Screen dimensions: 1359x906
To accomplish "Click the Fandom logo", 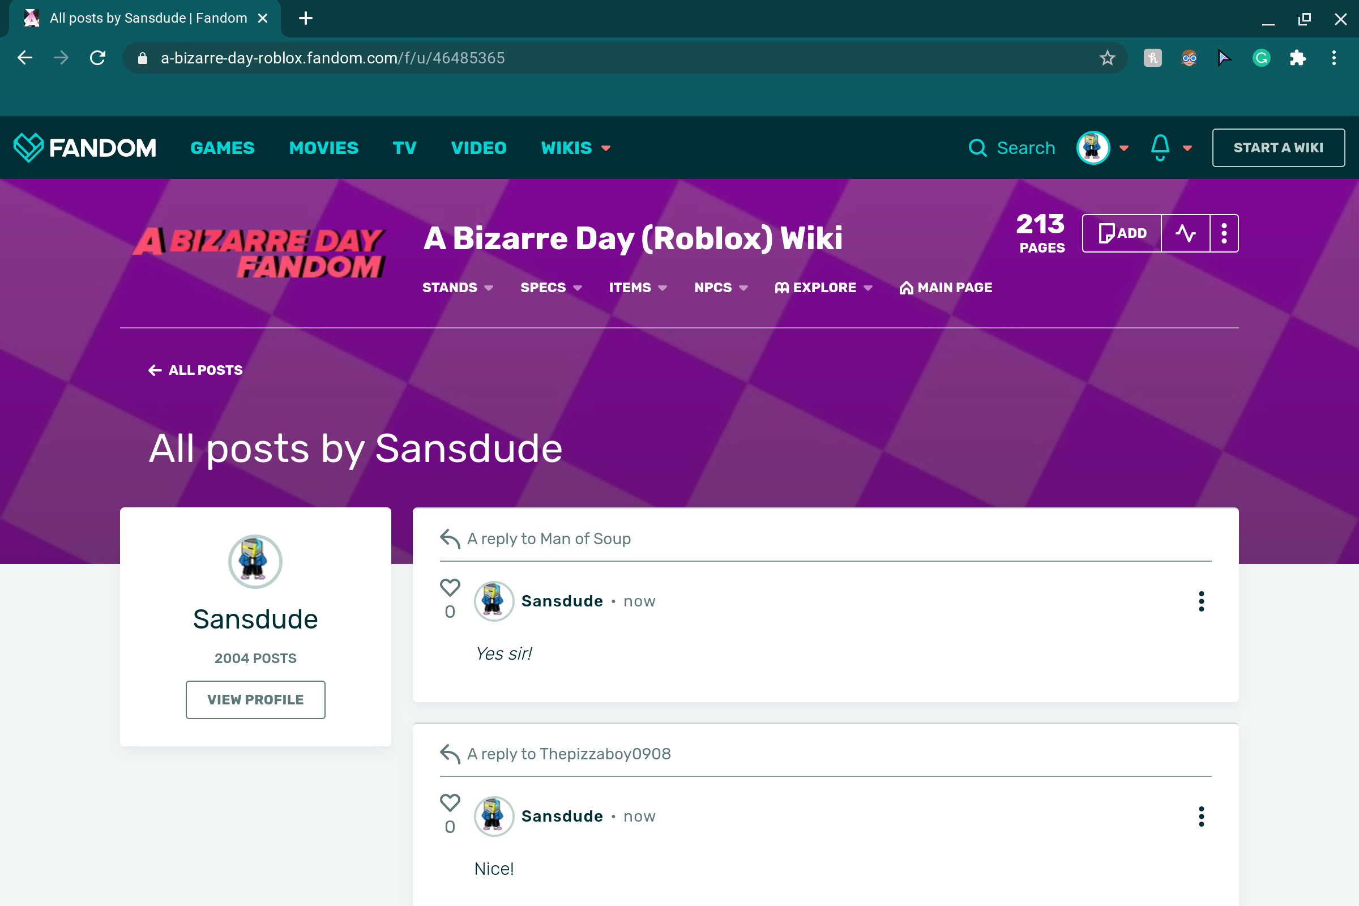I will [85, 148].
